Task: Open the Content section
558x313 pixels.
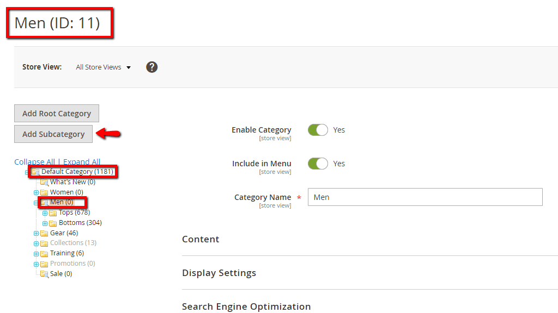Action: click(x=201, y=239)
